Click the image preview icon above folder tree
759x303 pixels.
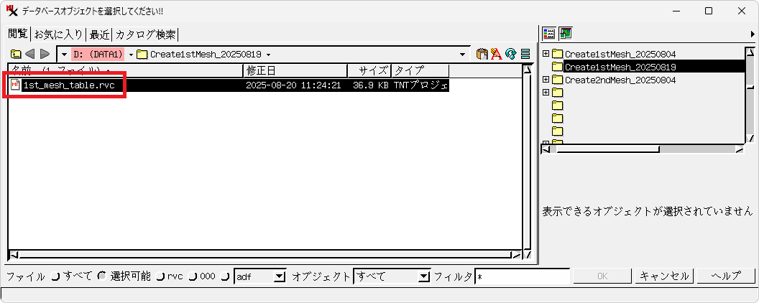pyautogui.click(x=566, y=34)
